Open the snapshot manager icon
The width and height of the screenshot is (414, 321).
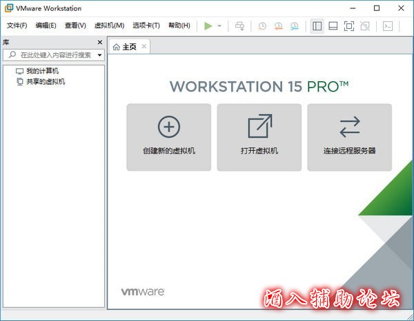click(295, 26)
